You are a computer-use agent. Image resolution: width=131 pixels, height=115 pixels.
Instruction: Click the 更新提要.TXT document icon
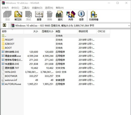pos(3,68)
